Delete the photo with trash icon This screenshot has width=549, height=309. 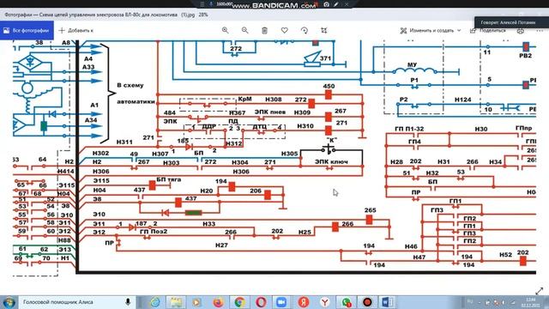point(265,31)
